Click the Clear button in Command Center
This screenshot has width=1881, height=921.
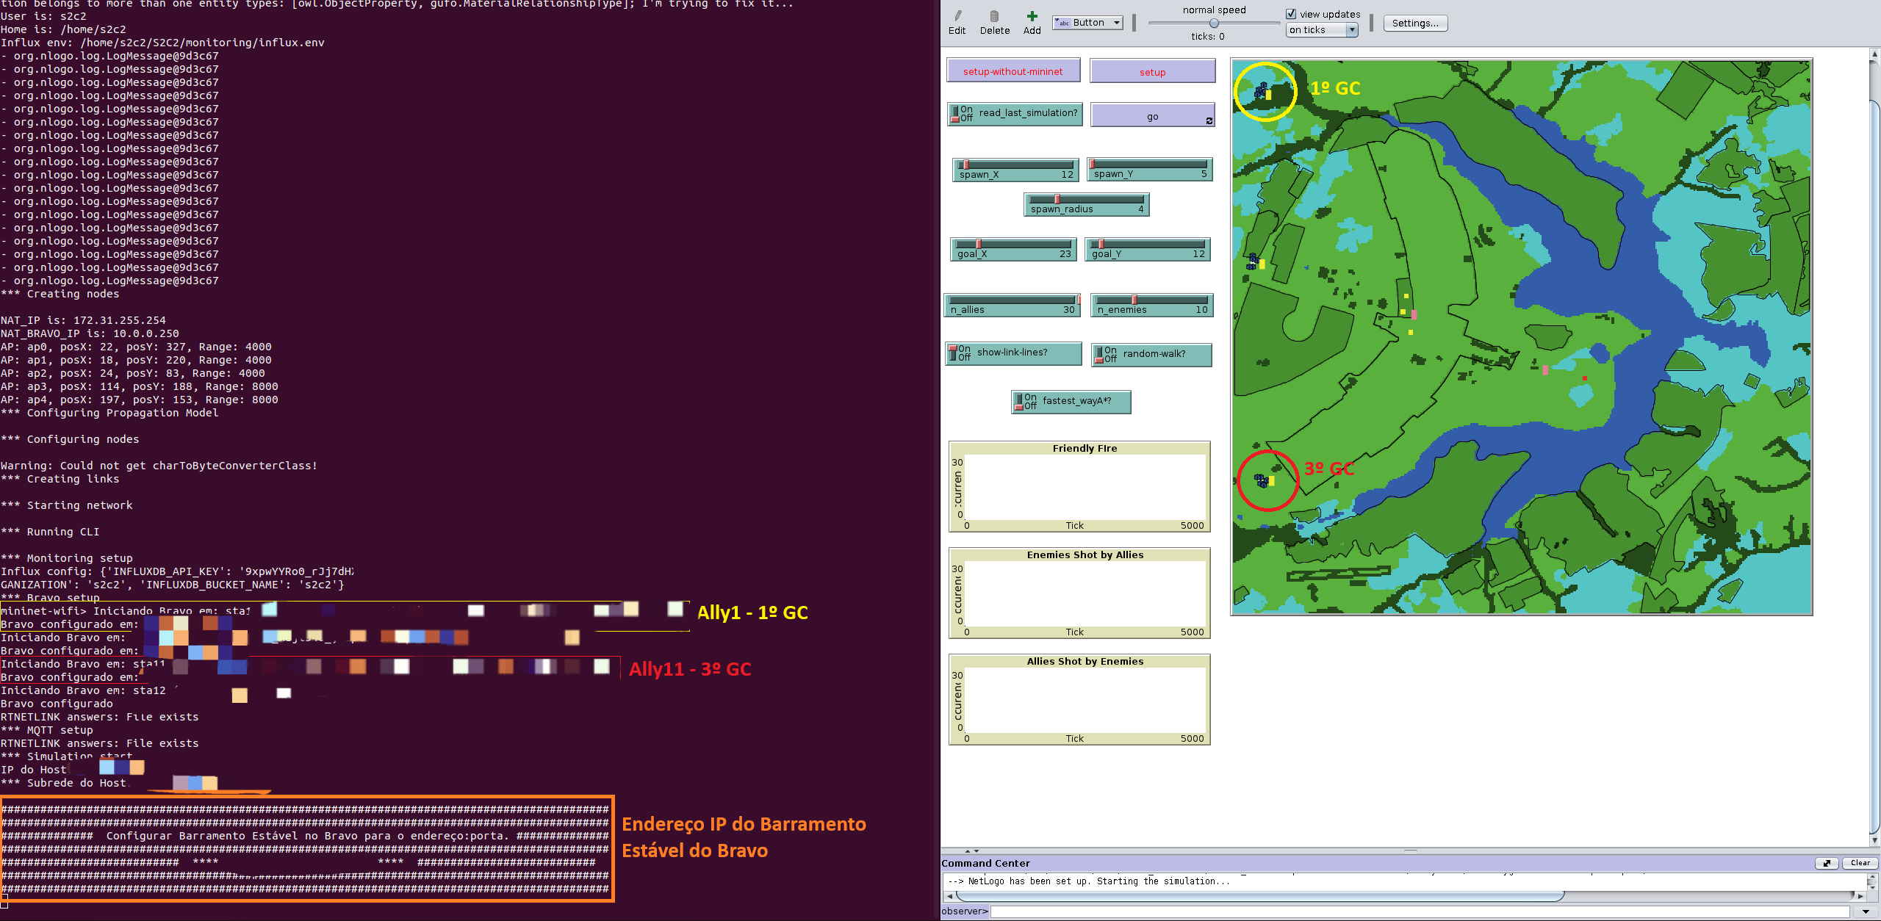click(1860, 863)
